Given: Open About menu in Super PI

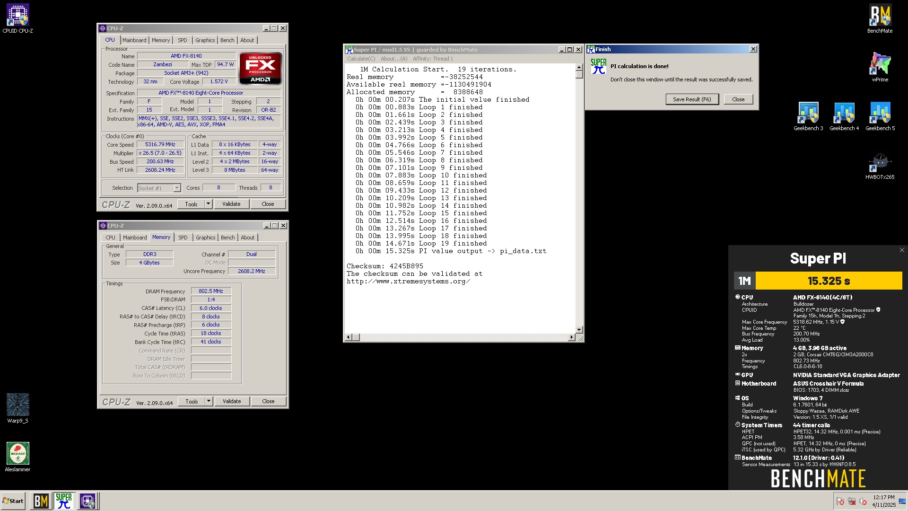Looking at the screenshot, I should [394, 59].
